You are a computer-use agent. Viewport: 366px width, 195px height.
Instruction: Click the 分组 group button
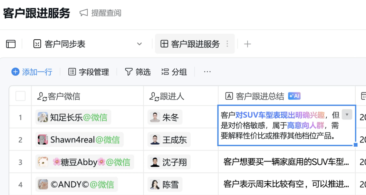[x=174, y=72]
